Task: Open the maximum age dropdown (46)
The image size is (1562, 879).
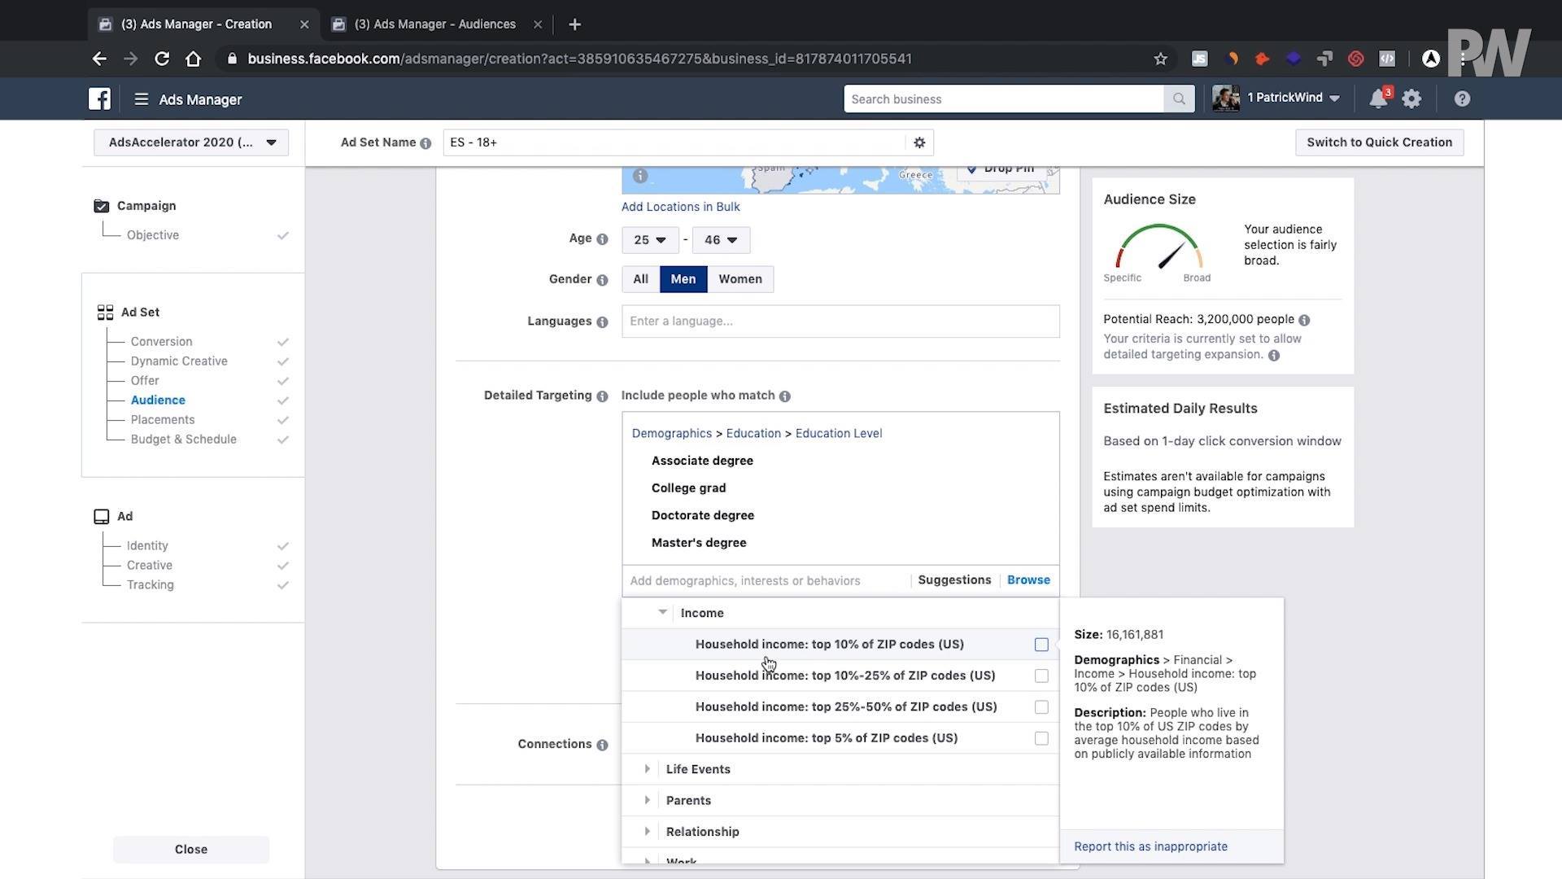Action: pos(721,240)
